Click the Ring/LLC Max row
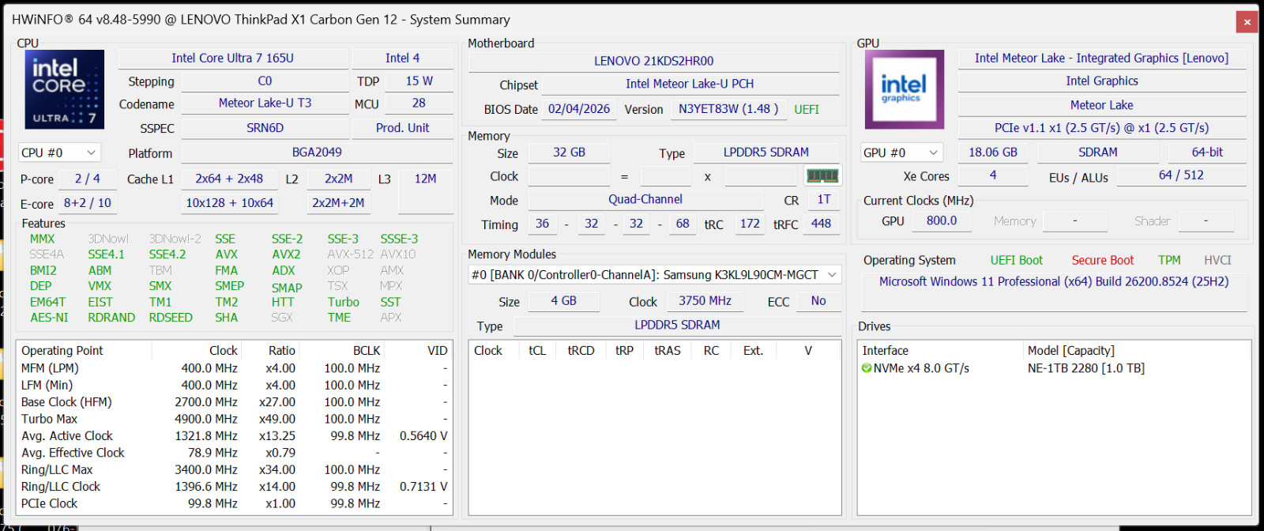Image resolution: width=1264 pixels, height=531 pixels. coord(234,470)
